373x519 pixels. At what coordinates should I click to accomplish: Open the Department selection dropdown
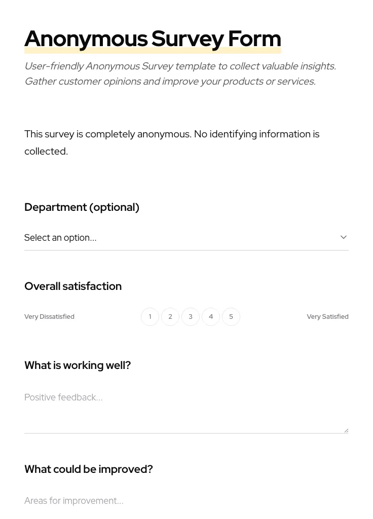click(186, 237)
